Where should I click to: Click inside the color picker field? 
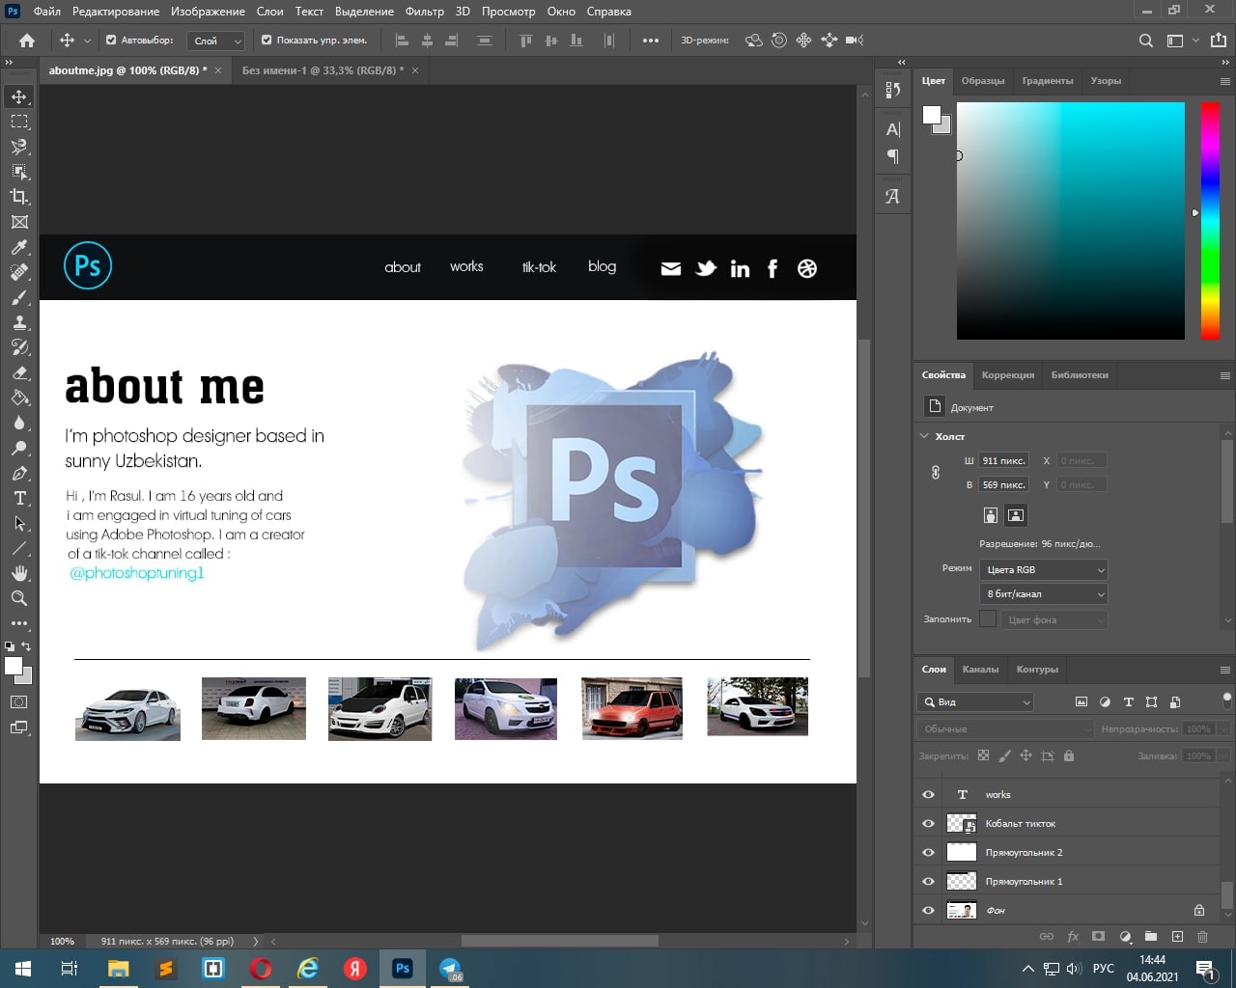point(1071,221)
